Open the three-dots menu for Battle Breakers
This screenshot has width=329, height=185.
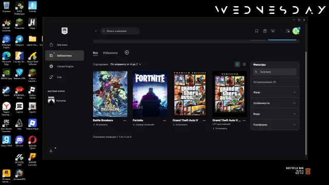click(x=124, y=120)
